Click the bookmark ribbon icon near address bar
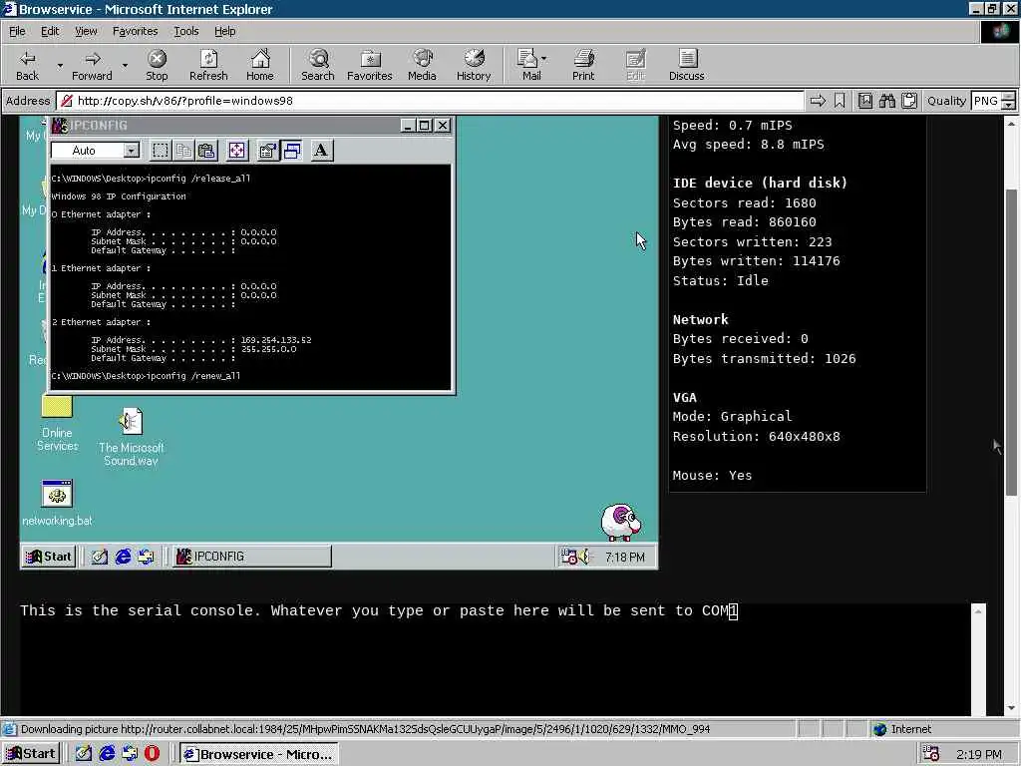Viewport: 1021px width, 766px height. (840, 101)
